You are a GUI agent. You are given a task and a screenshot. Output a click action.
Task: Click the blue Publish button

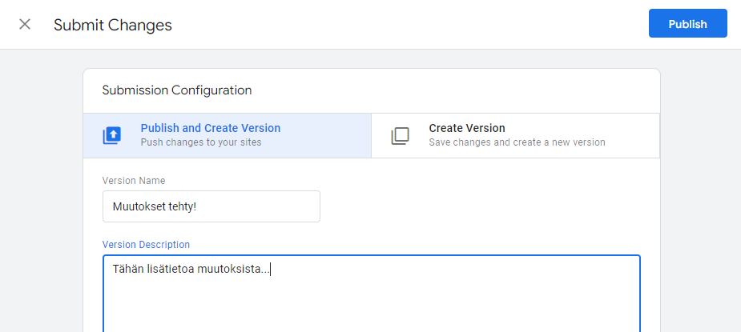click(x=687, y=23)
